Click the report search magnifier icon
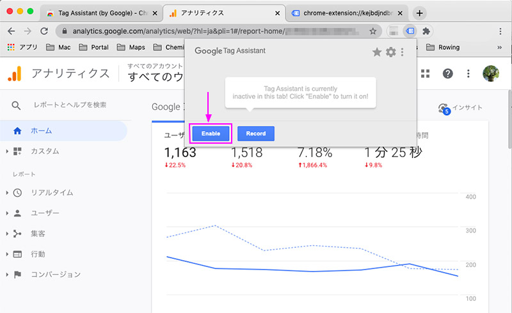 16,105
